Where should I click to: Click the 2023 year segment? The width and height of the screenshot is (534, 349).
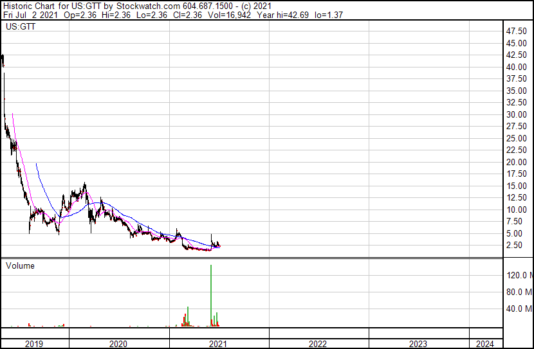coord(419,344)
